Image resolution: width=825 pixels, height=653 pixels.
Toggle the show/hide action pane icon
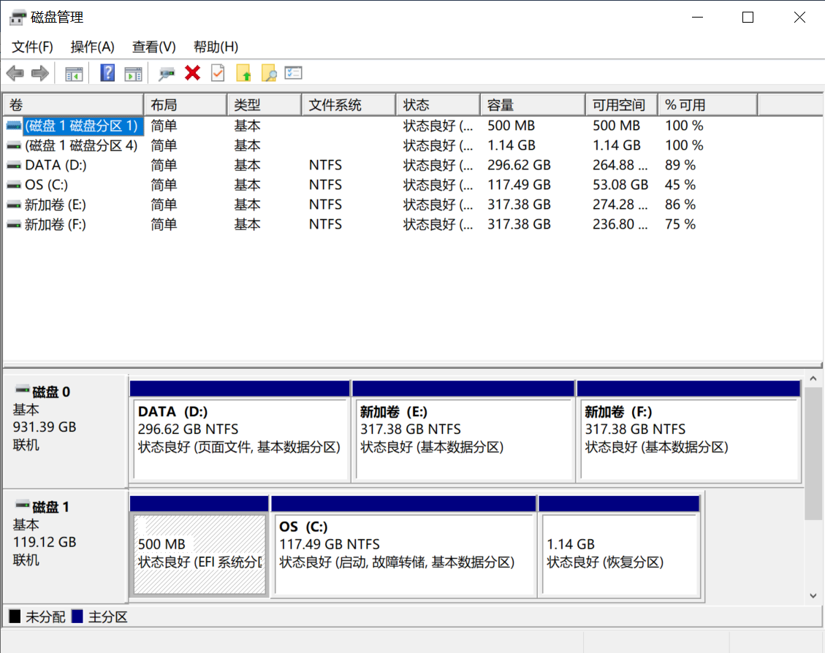(x=133, y=74)
